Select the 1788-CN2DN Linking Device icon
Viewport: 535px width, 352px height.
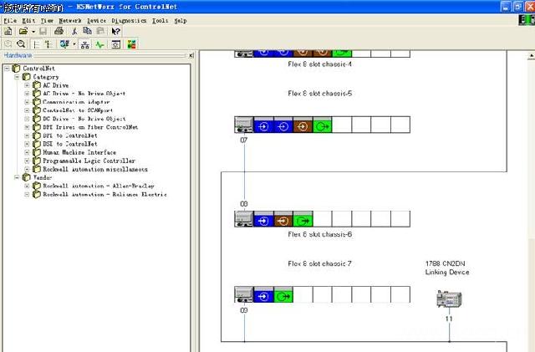coord(449,299)
